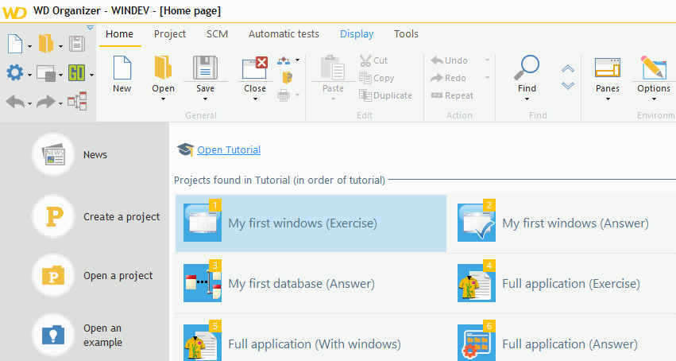Click the up chevron next to Find
The height and width of the screenshot is (361, 676).
click(568, 68)
